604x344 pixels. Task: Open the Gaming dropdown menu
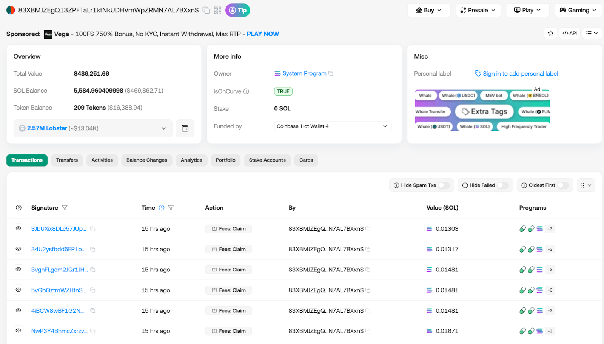578,10
